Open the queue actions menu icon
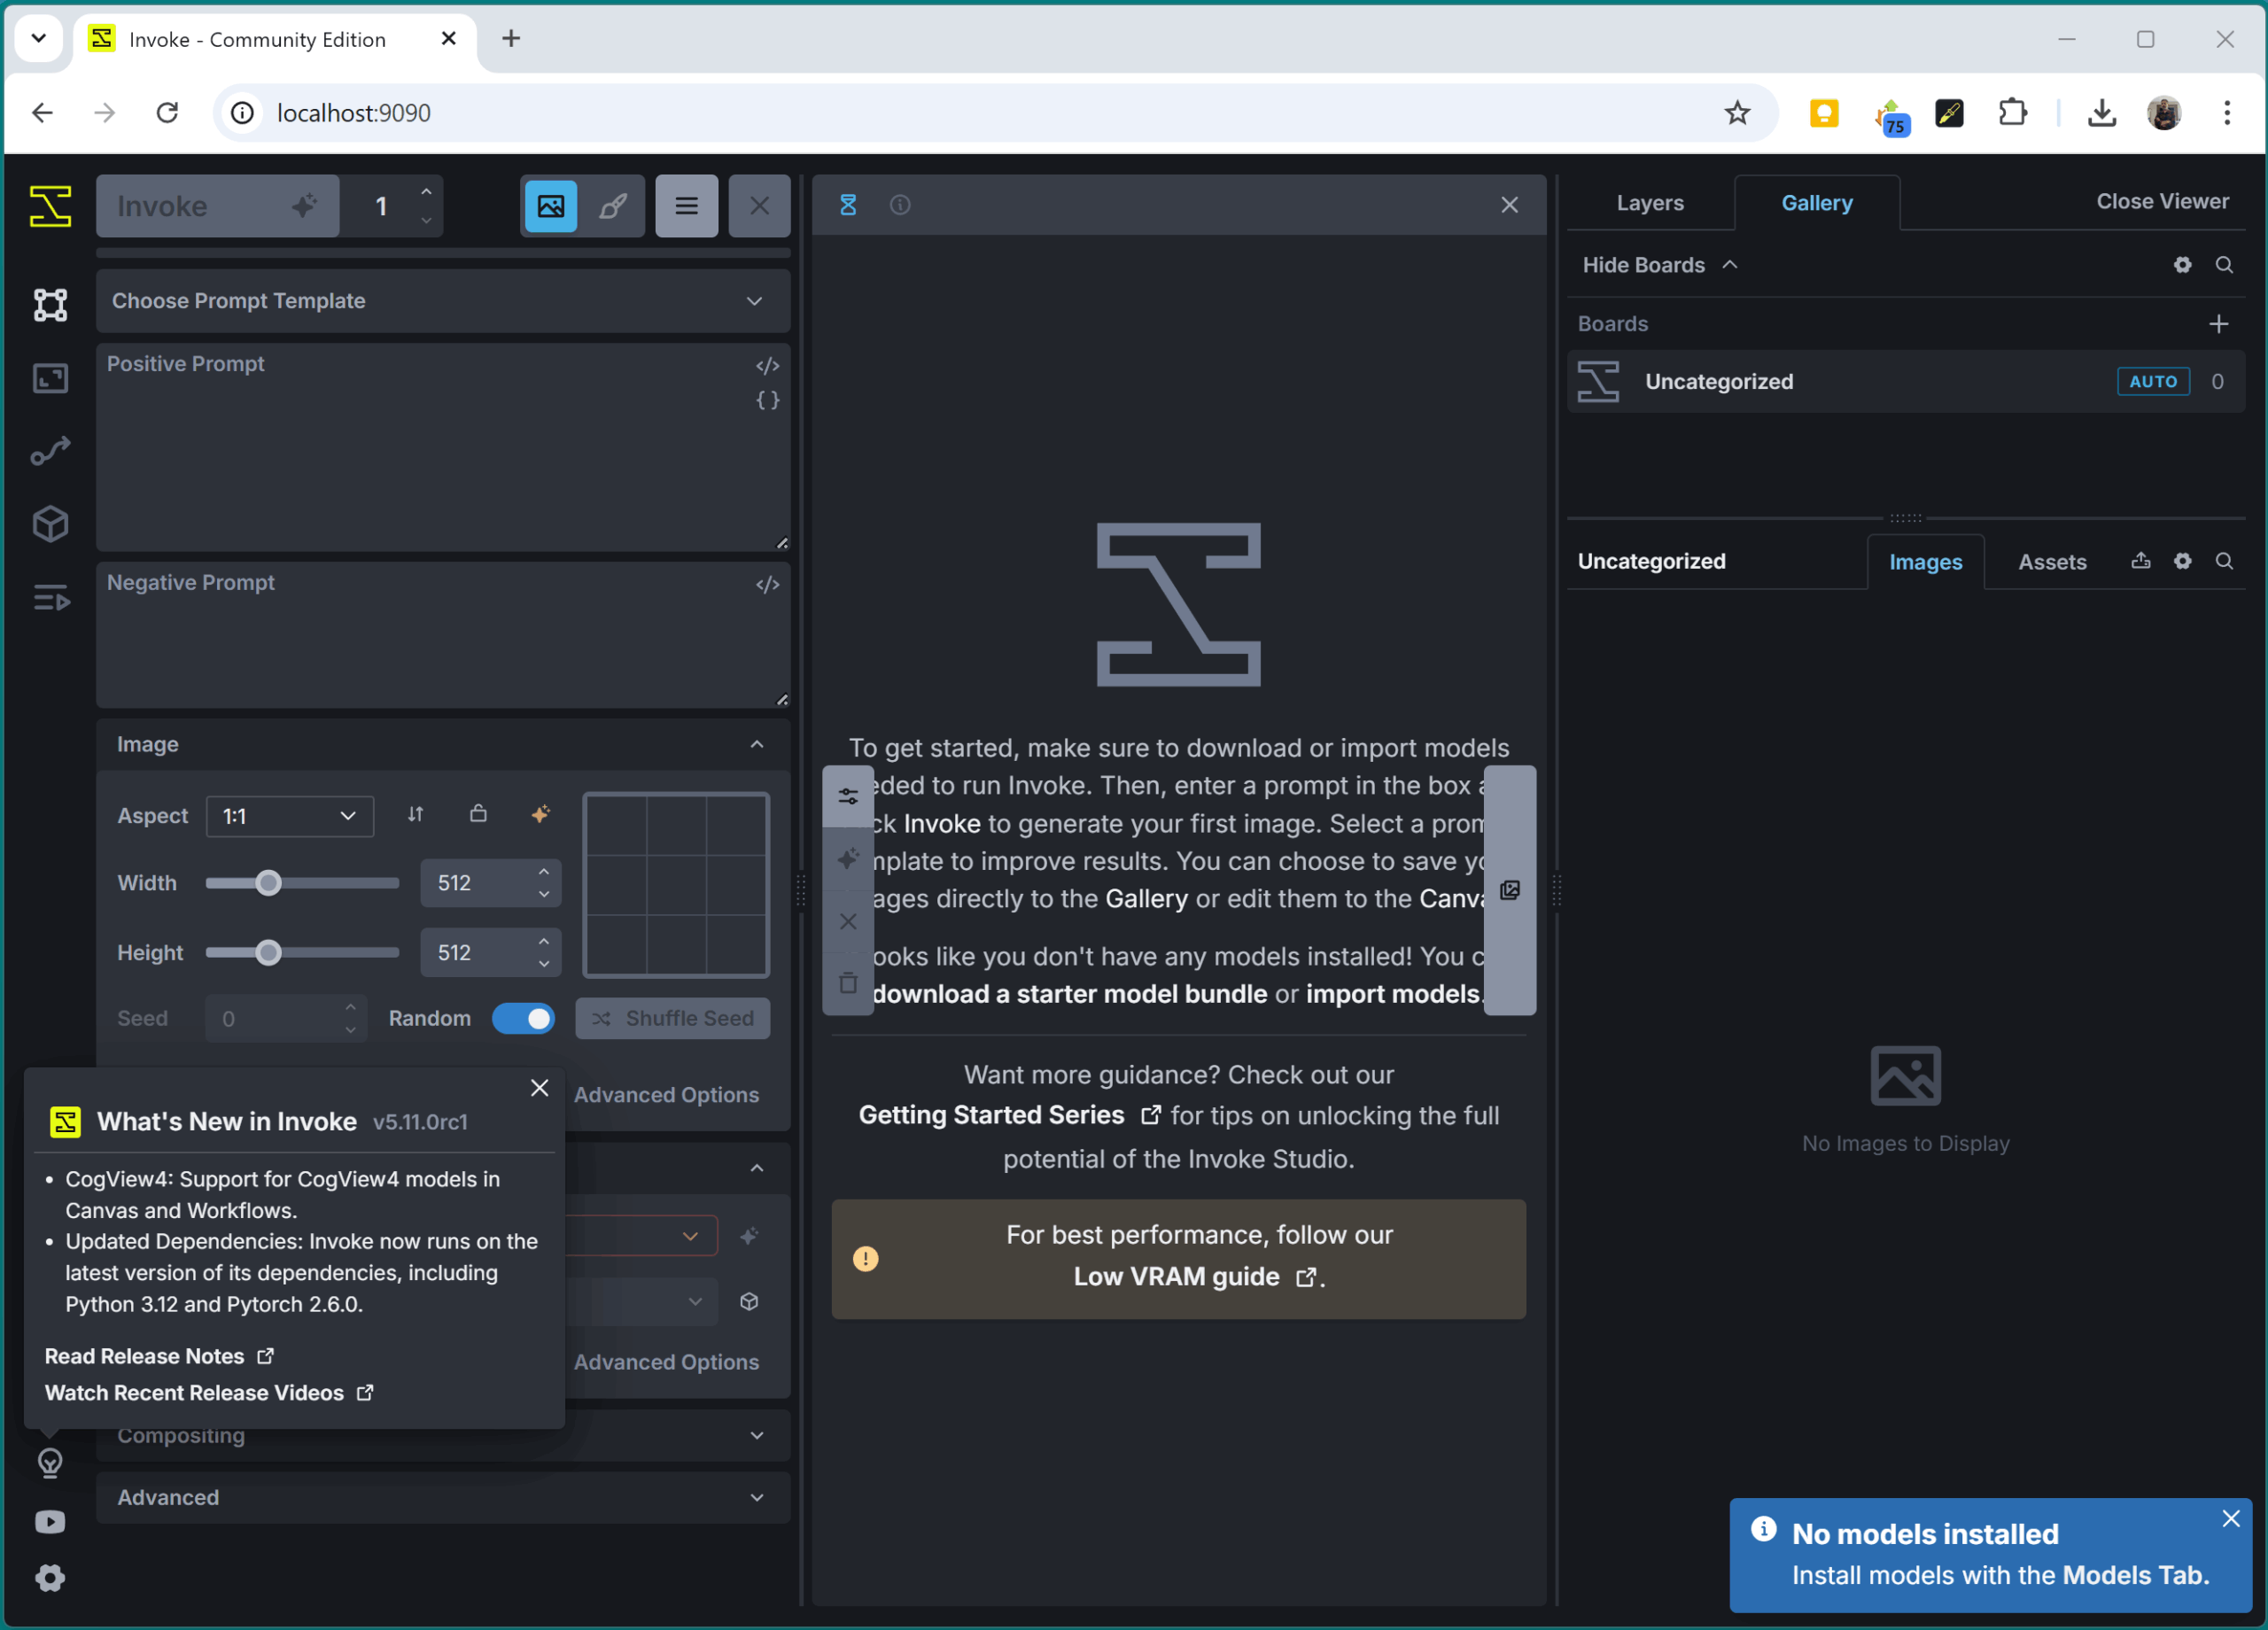Screen dimensions: 2268x1630 (686, 206)
